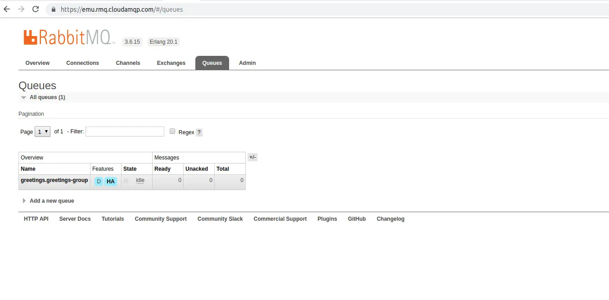Collapse the All queues (1) section

click(47, 97)
